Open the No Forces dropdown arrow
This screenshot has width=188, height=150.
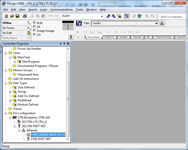point(29,28)
